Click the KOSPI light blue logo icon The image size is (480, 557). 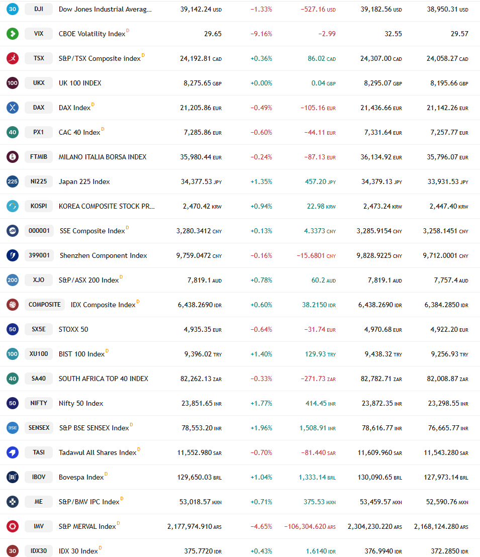pyautogui.click(x=13, y=206)
